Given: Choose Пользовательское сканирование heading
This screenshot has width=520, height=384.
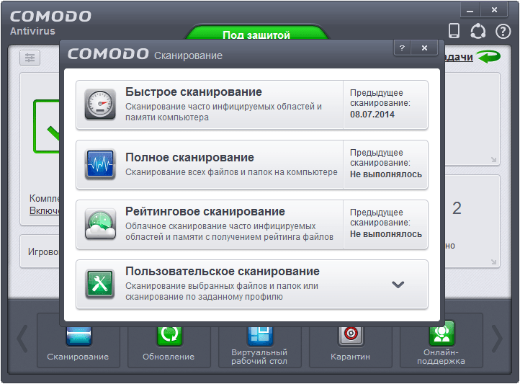Looking at the screenshot, I should click(223, 272).
